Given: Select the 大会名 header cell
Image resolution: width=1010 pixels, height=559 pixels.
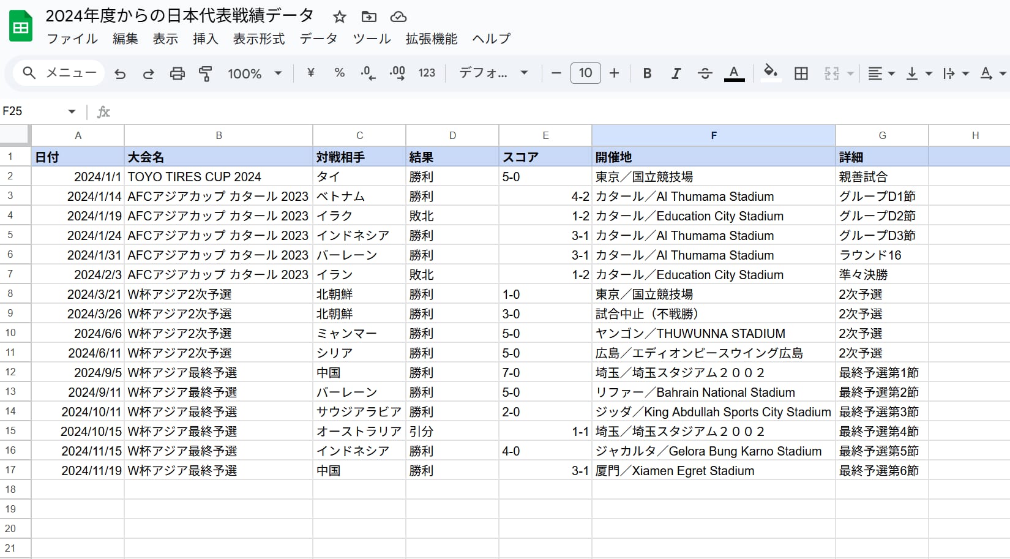Looking at the screenshot, I should point(219,157).
